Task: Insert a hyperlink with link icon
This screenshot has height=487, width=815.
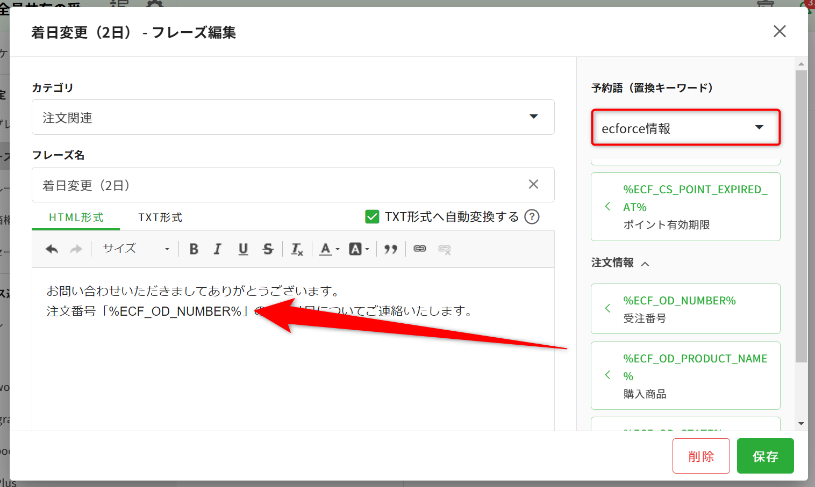Action: (x=420, y=249)
